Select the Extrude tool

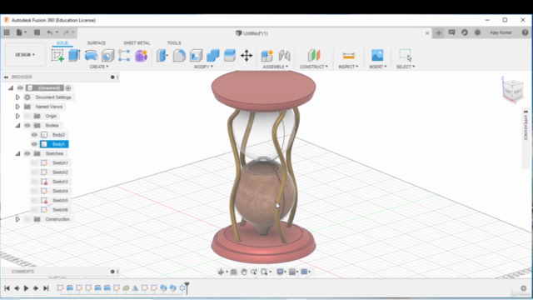click(x=74, y=55)
